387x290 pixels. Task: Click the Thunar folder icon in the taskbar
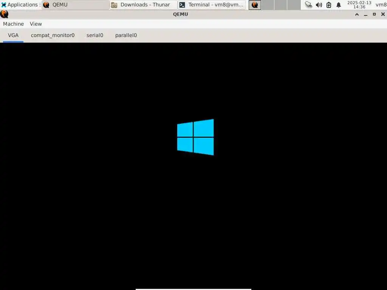click(114, 5)
